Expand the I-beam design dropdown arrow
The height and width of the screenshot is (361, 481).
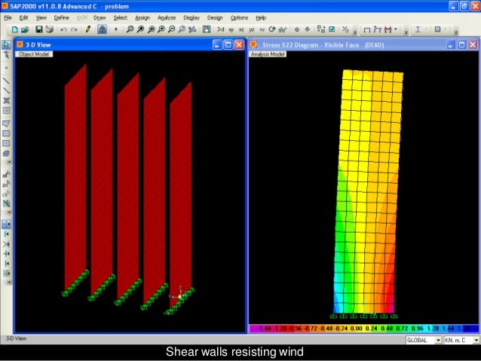tap(426, 29)
